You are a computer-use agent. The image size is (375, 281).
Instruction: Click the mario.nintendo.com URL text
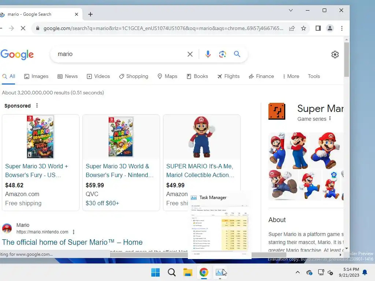[42, 232]
